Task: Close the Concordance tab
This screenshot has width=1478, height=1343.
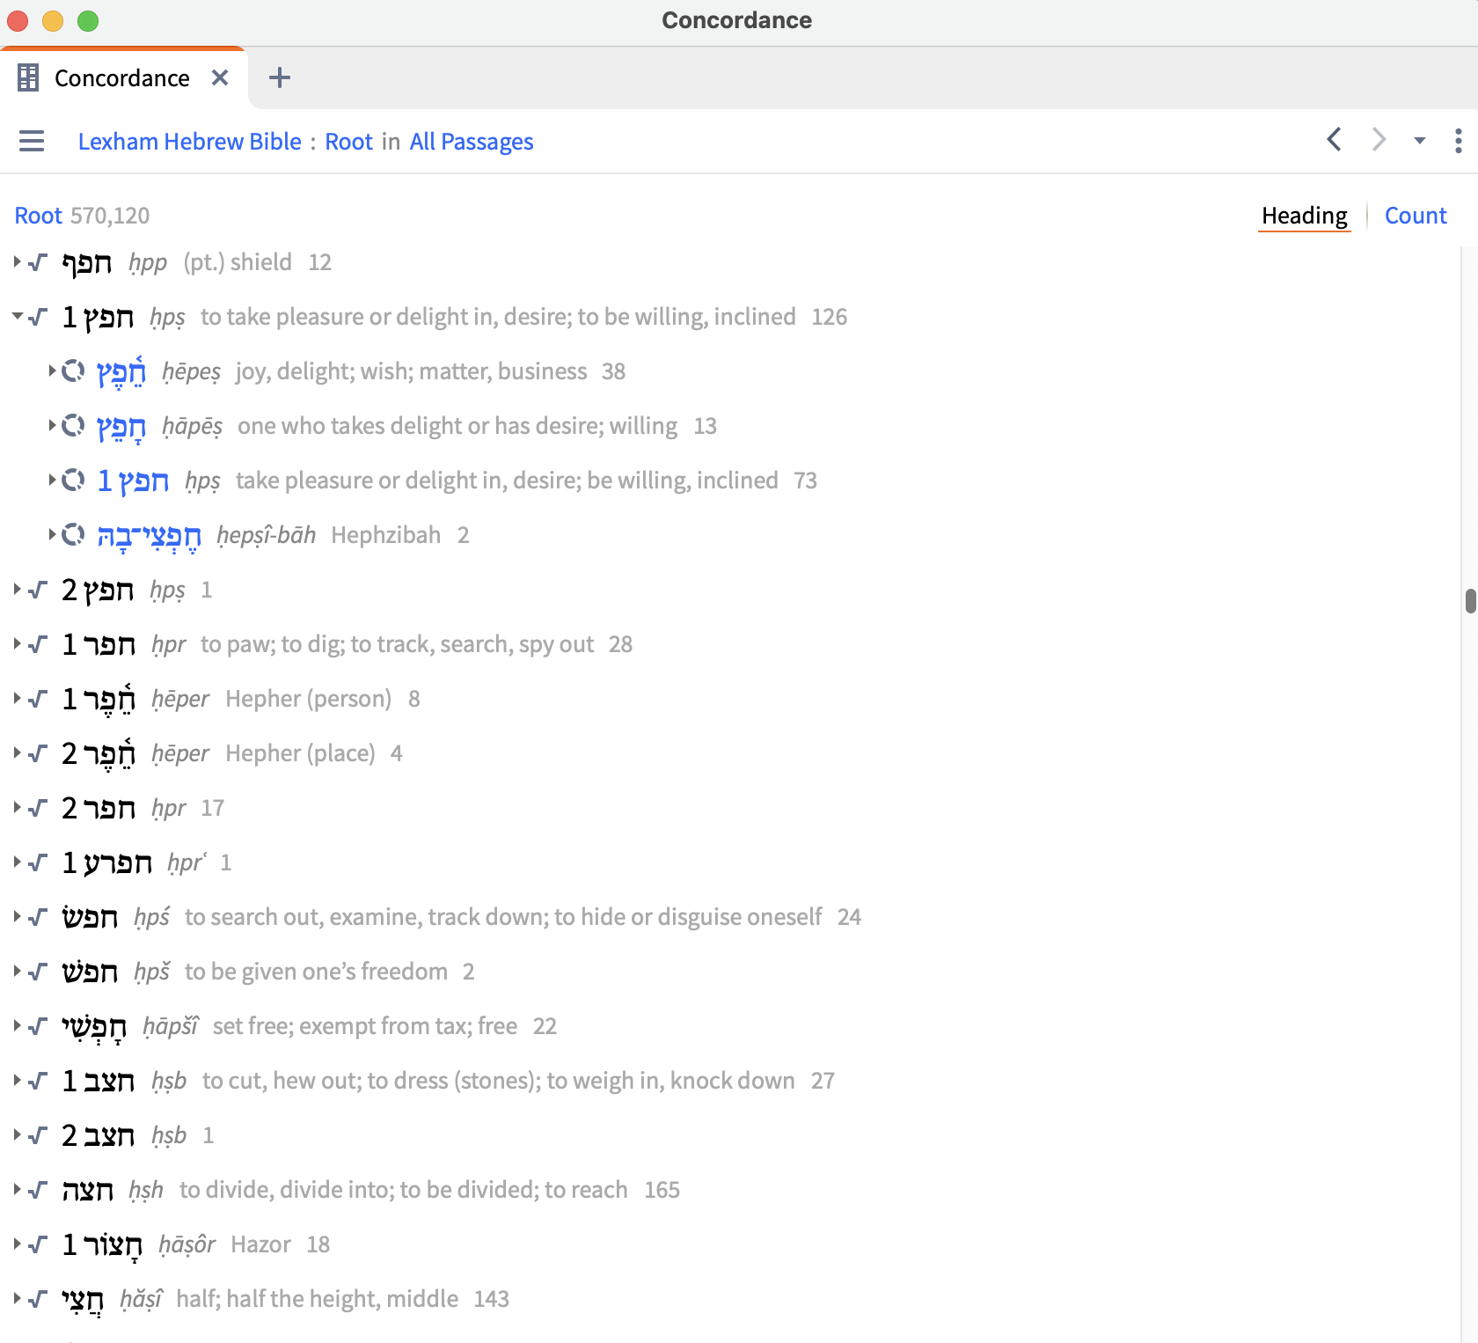Action: coord(220,77)
